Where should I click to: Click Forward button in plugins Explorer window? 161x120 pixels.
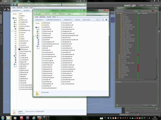38,14
